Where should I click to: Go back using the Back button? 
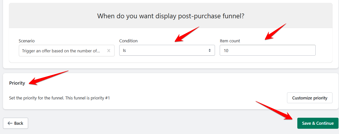(16, 123)
